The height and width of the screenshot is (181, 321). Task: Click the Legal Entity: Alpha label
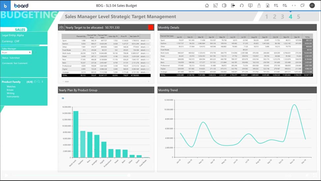13,35
